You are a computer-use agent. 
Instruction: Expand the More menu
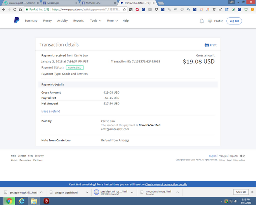(x=112, y=20)
